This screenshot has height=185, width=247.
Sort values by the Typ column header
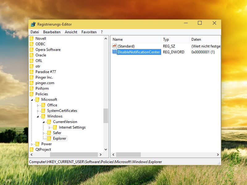[x=175, y=39]
